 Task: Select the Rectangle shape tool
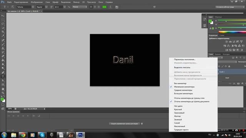(3, 85)
